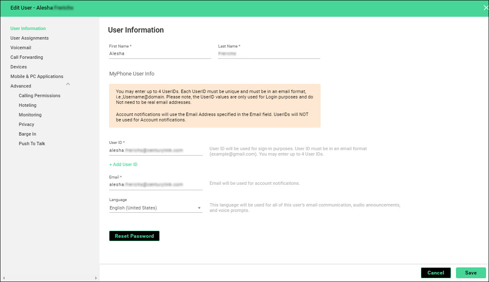Close the Edit User dialog
The height and width of the screenshot is (282, 489).
click(485, 8)
